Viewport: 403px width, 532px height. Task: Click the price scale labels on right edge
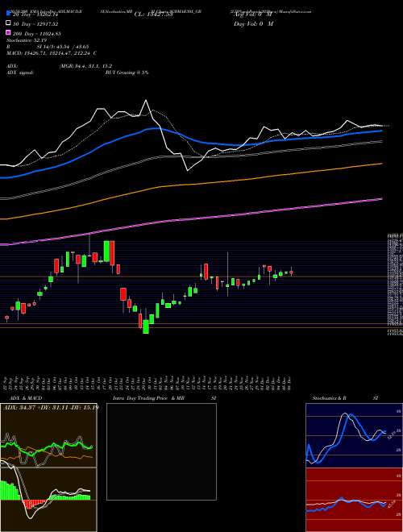pyautogui.click(x=395, y=285)
